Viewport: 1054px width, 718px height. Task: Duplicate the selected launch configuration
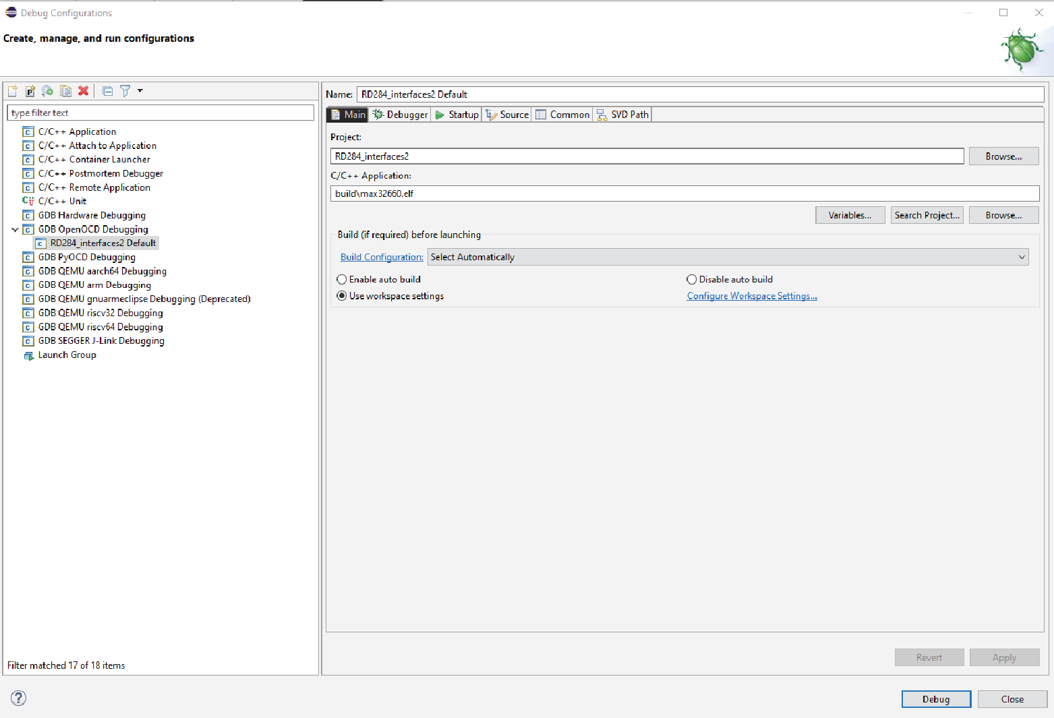click(65, 91)
